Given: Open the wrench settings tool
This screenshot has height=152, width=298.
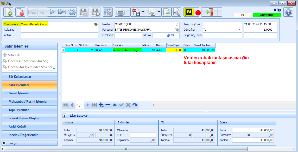Looking at the screenshot, I should coord(177,12).
